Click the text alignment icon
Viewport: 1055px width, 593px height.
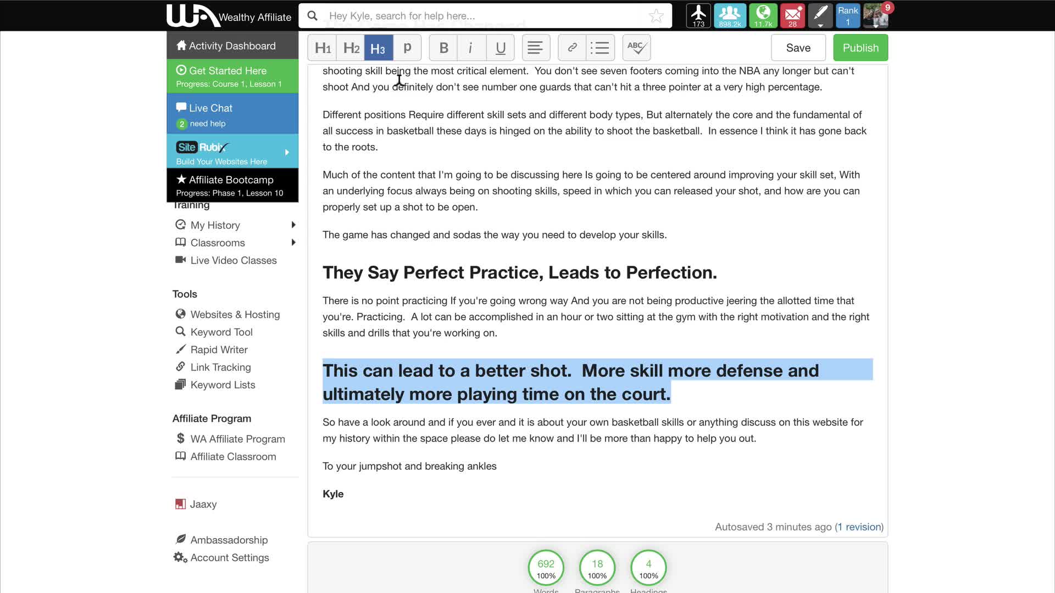535,48
